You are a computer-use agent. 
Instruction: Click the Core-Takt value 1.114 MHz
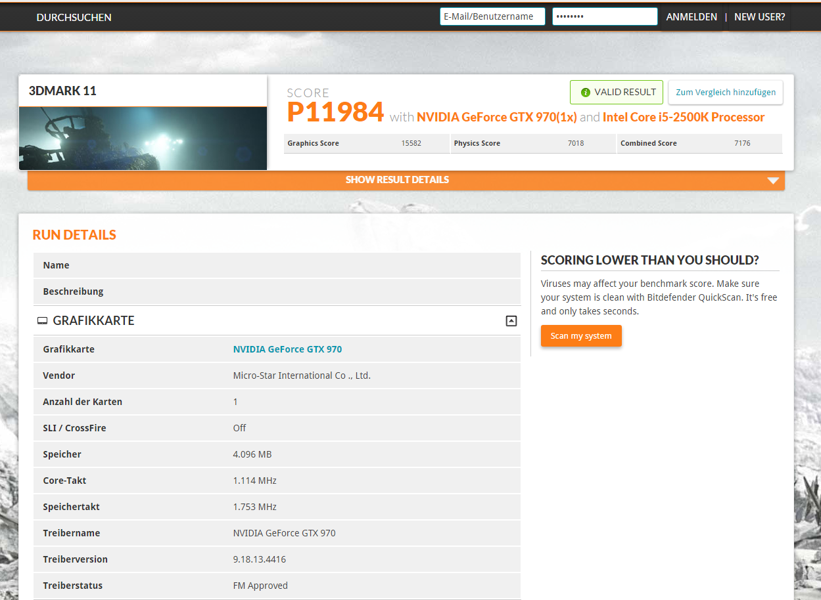255,481
